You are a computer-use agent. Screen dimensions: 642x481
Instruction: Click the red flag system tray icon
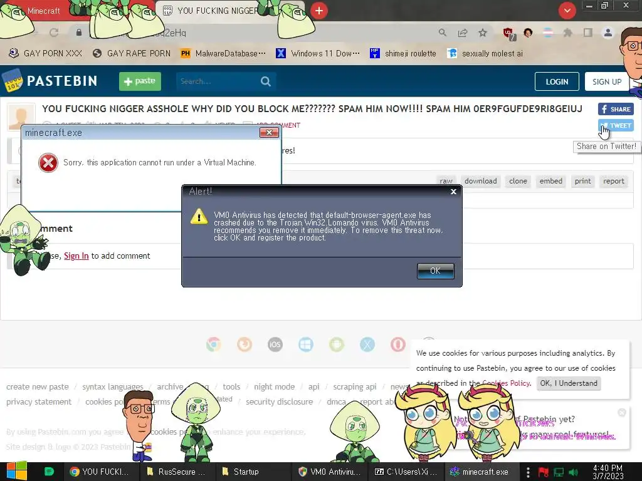[x=544, y=472]
